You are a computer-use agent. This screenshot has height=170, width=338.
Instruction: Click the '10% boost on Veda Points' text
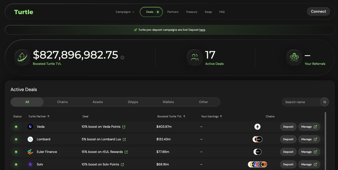[x=101, y=127]
